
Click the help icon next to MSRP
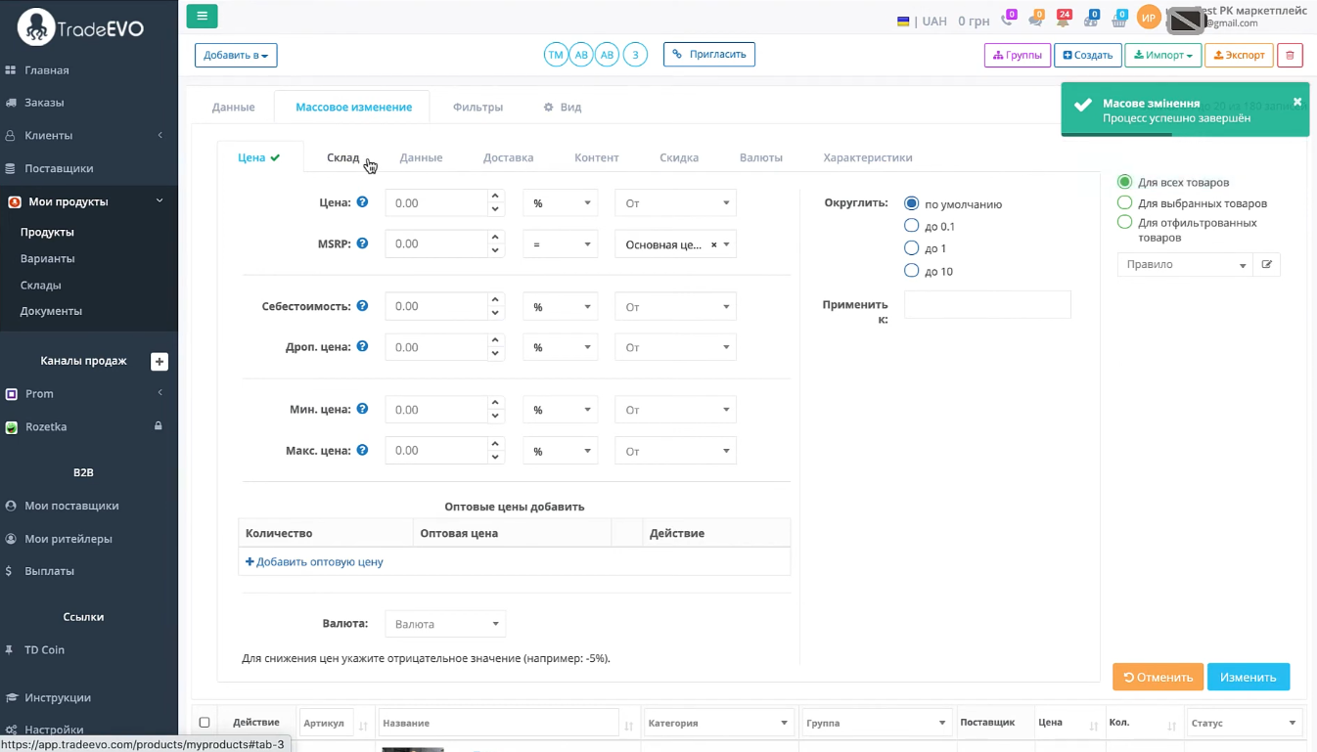click(362, 243)
